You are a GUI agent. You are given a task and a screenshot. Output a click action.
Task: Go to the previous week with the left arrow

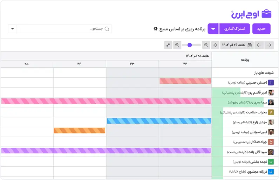(x=259, y=45)
